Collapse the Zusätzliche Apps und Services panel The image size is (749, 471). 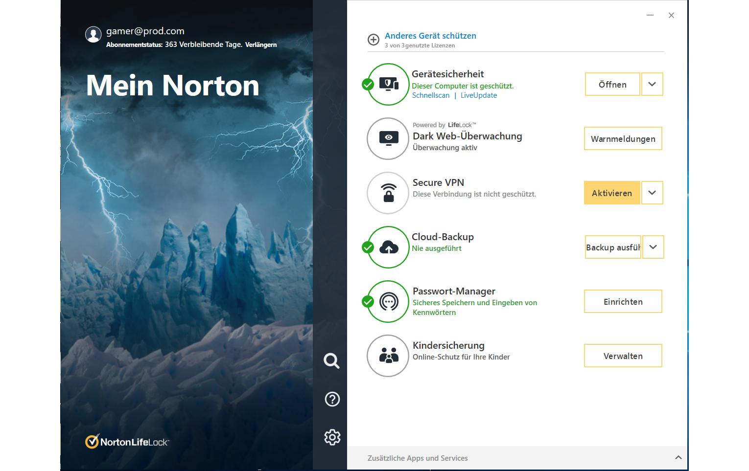[678, 458]
